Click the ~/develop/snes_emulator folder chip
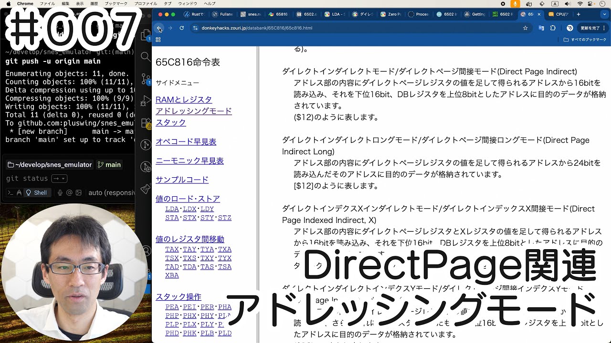Image resolution: width=611 pixels, height=343 pixels. coord(50,165)
